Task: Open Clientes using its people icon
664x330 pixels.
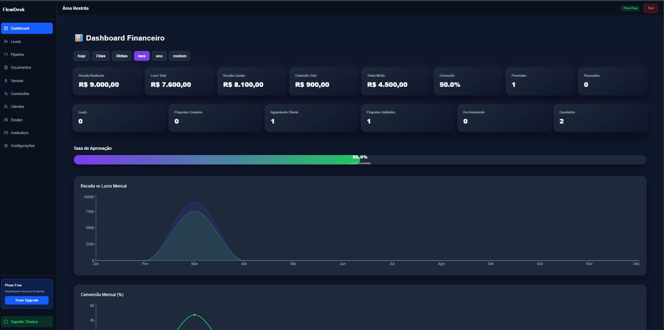Action: (6, 106)
